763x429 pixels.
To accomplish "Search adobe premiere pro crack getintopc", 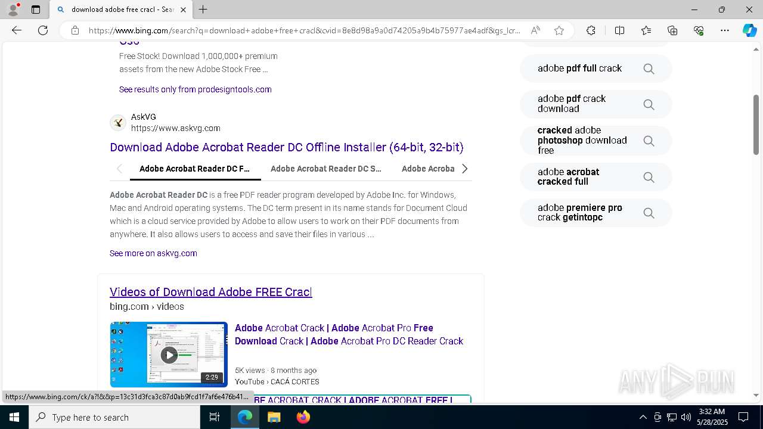I will (x=595, y=213).
